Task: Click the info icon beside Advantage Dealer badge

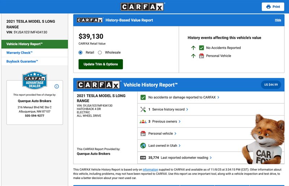Action: [x=56, y=86]
